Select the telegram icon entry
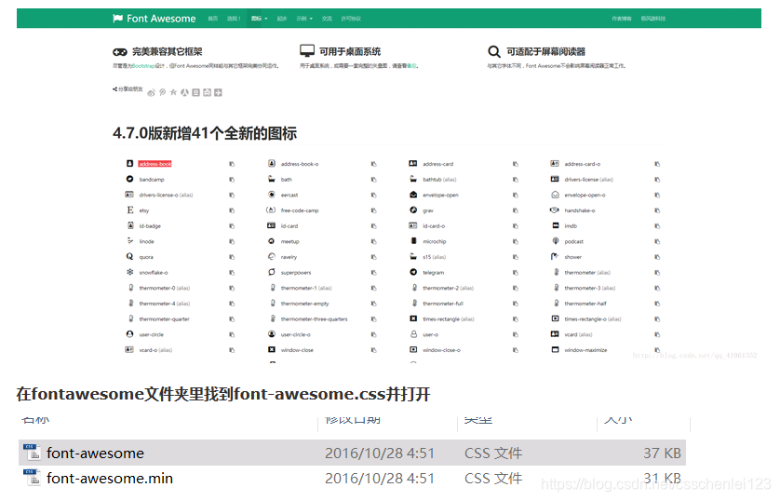 click(x=427, y=272)
